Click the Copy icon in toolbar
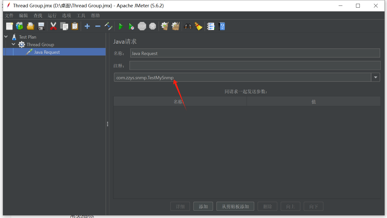 (x=64, y=26)
